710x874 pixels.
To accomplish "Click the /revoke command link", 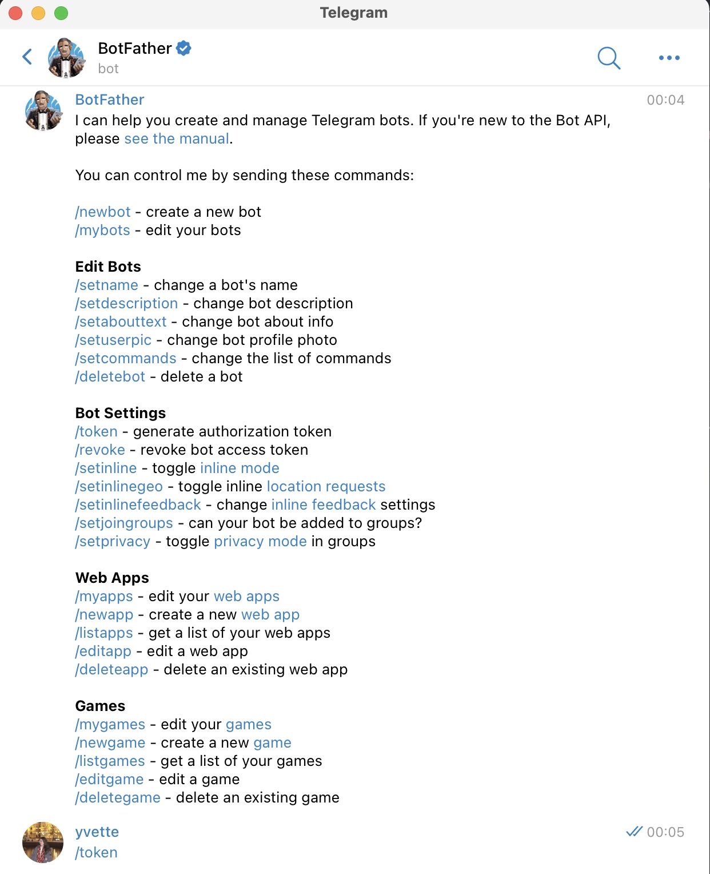I will [100, 450].
